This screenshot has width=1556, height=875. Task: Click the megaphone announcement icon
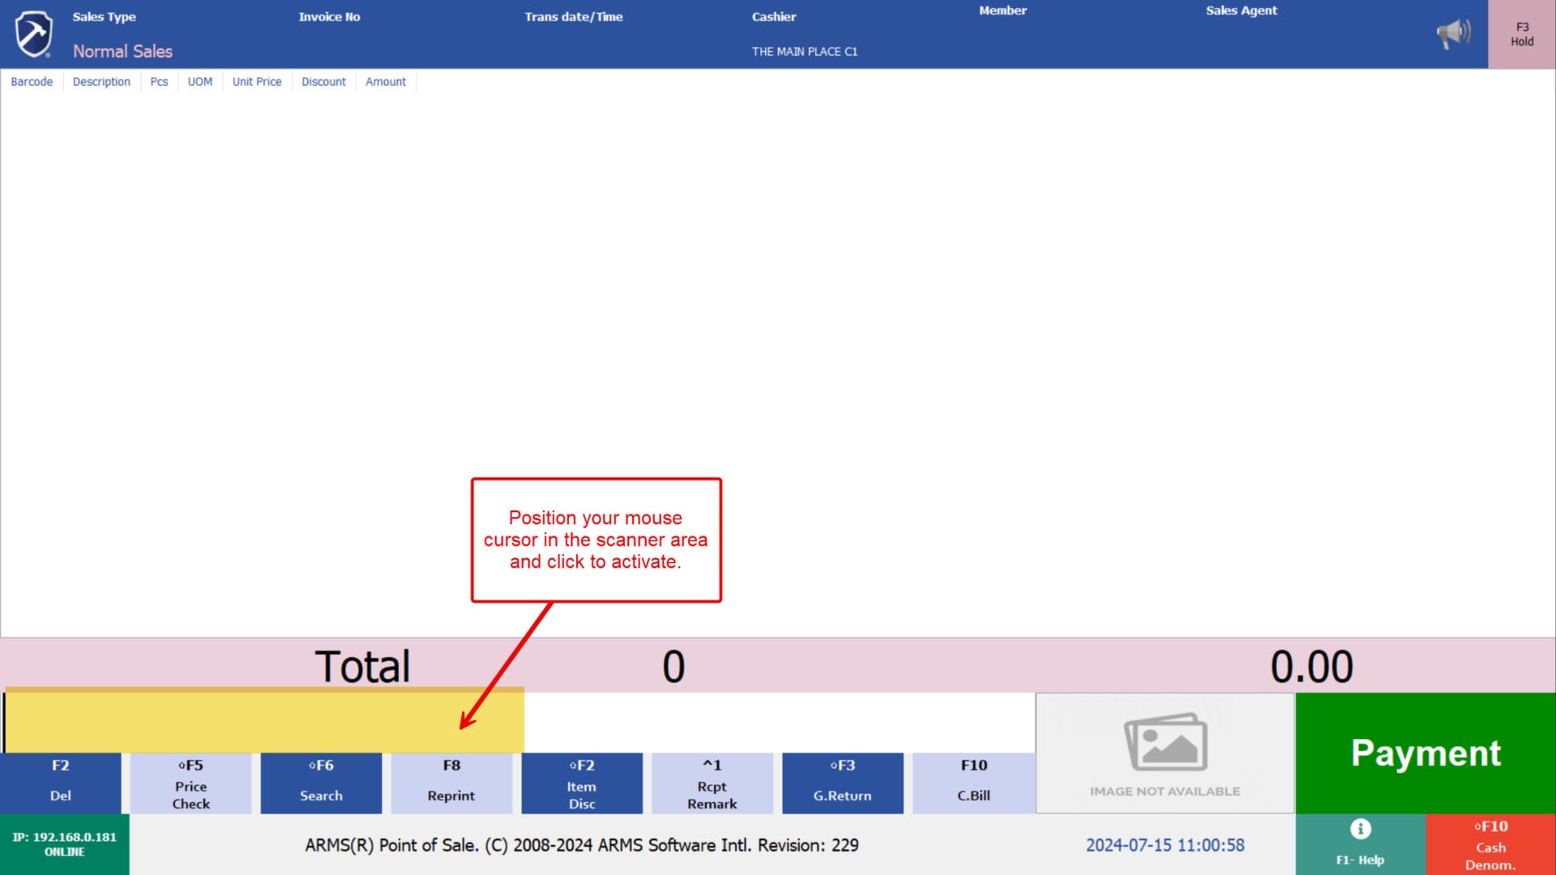pyautogui.click(x=1453, y=33)
